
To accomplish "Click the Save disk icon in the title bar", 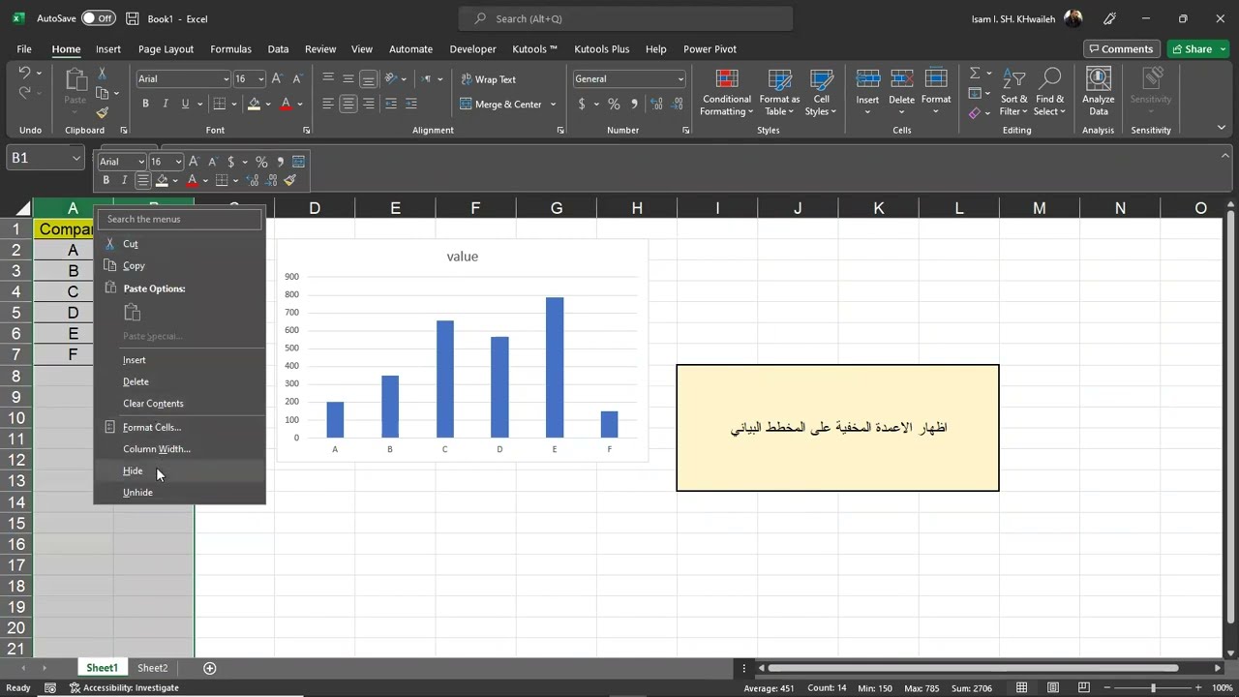I will coord(133,18).
